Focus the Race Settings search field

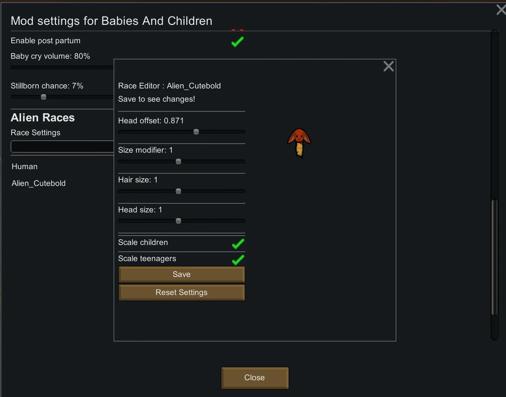click(62, 147)
